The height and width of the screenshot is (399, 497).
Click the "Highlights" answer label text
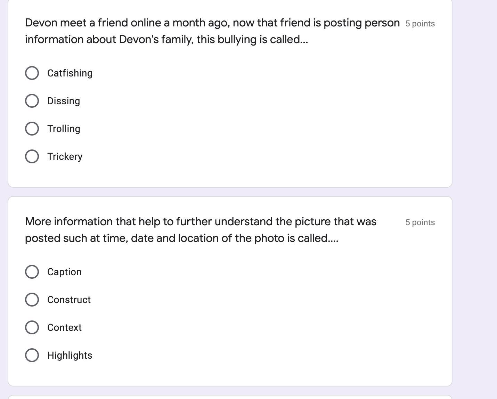pos(70,356)
